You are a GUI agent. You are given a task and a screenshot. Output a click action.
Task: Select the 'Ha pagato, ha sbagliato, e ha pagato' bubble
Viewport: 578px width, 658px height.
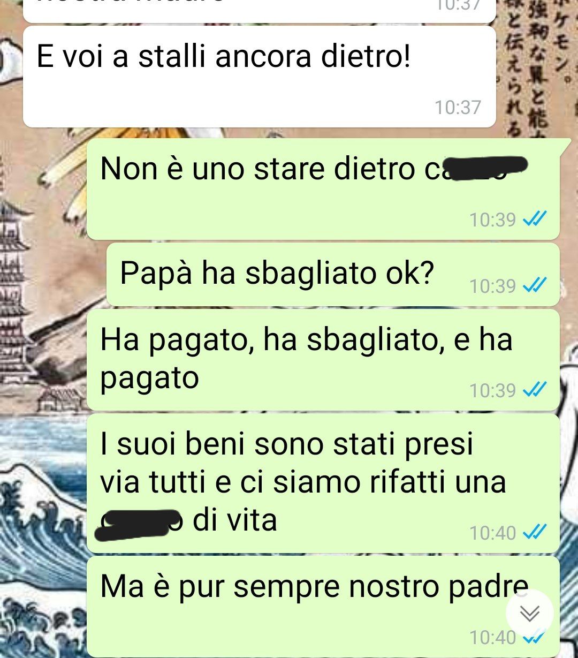323,360
